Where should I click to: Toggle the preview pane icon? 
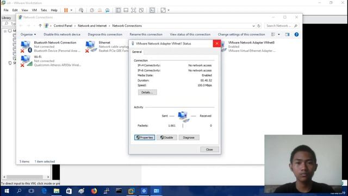[x=287, y=34]
